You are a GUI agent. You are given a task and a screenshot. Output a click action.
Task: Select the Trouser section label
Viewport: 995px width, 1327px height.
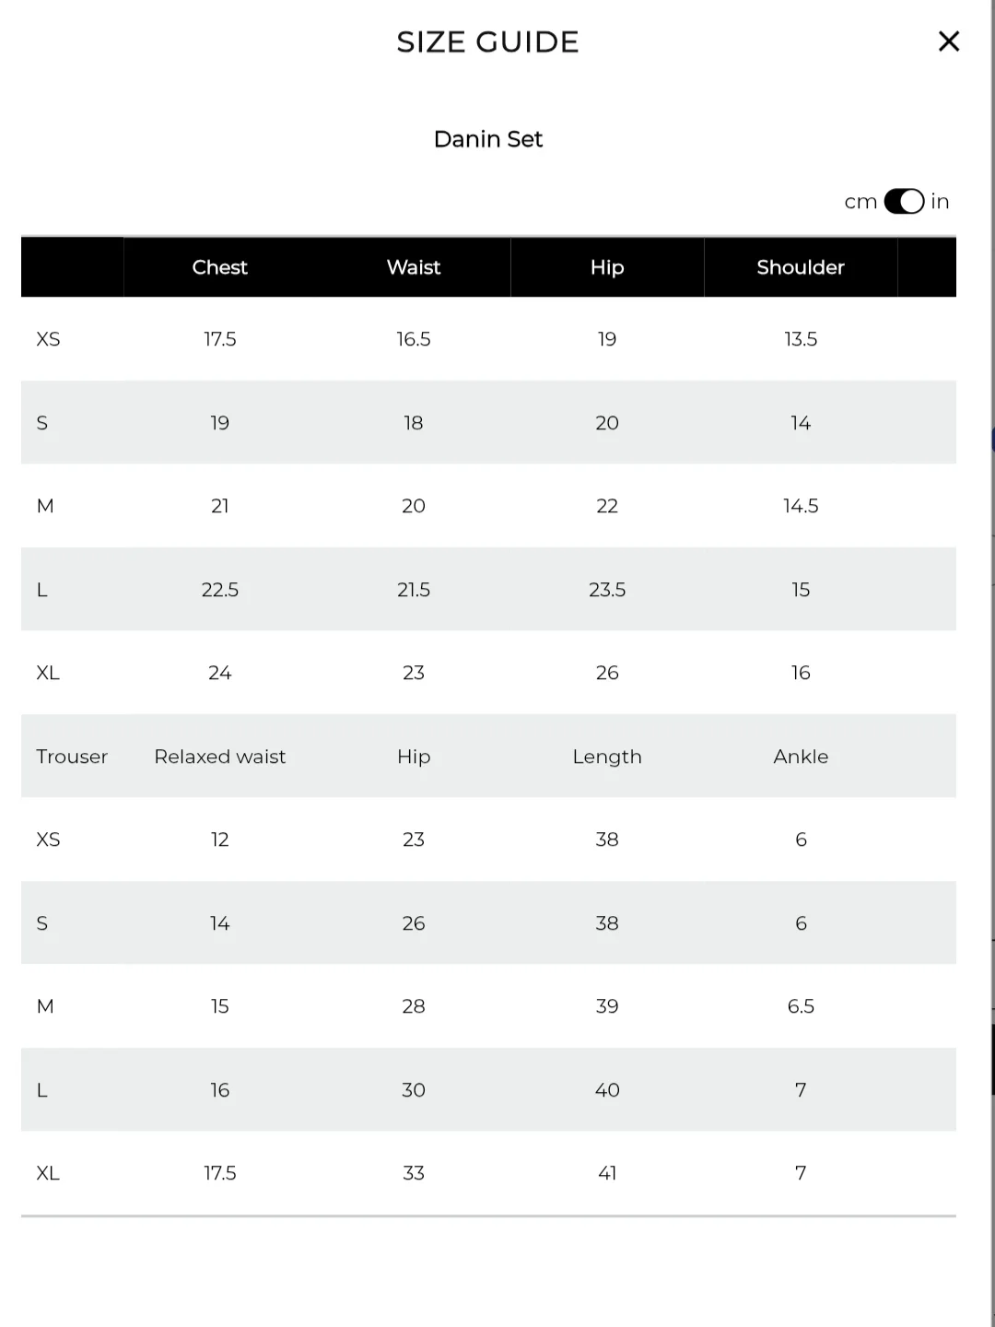pyautogui.click(x=72, y=757)
